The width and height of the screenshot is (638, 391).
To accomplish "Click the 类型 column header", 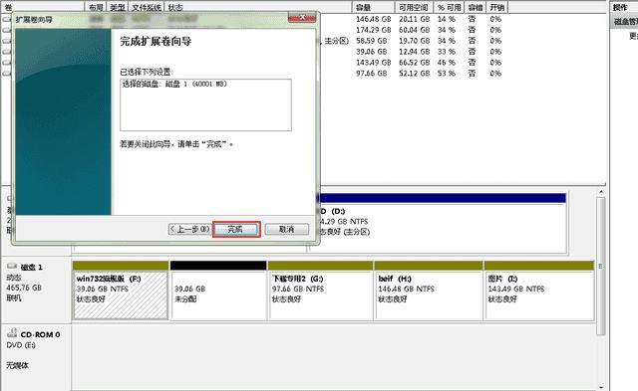I will [118, 7].
